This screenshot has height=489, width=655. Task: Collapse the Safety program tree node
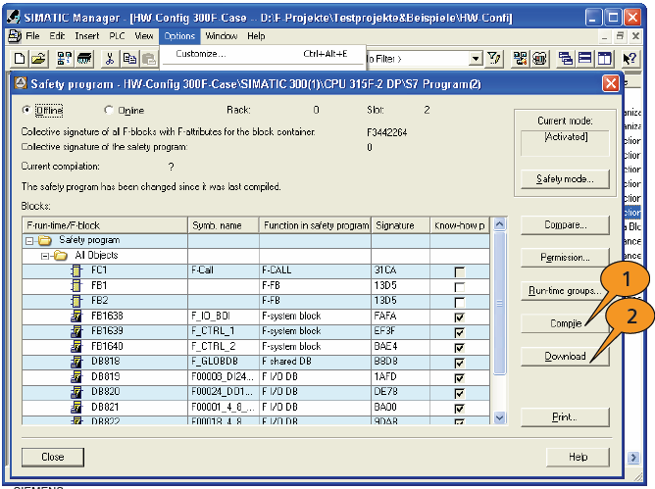(x=29, y=241)
